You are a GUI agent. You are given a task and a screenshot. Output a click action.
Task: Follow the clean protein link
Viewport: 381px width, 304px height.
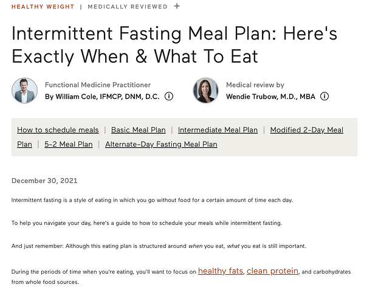[272, 271]
